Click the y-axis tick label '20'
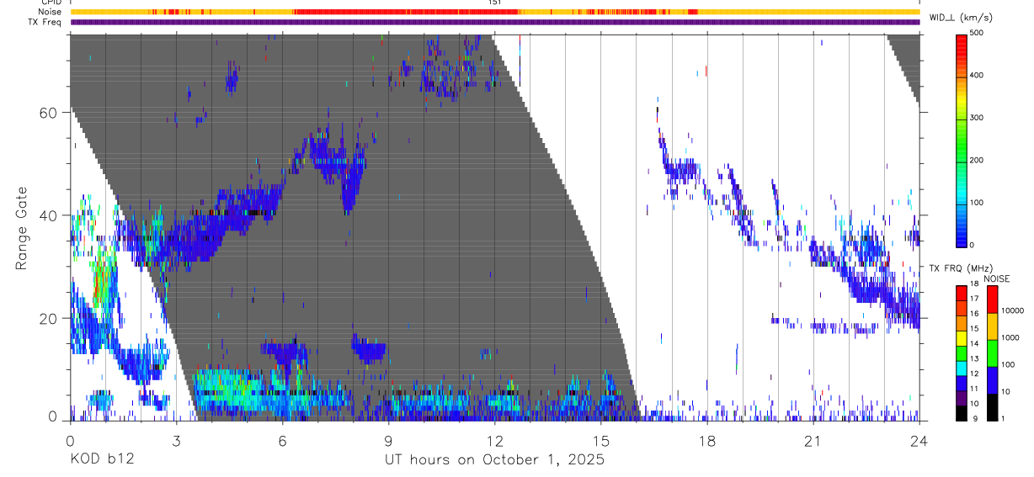This screenshot has height=477, width=1034. coord(49,318)
